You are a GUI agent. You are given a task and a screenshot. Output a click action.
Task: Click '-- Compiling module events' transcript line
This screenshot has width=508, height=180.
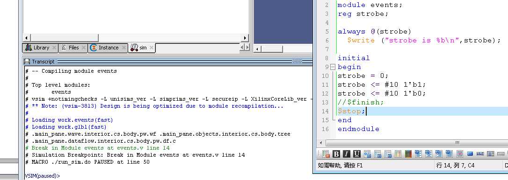[x=71, y=71]
